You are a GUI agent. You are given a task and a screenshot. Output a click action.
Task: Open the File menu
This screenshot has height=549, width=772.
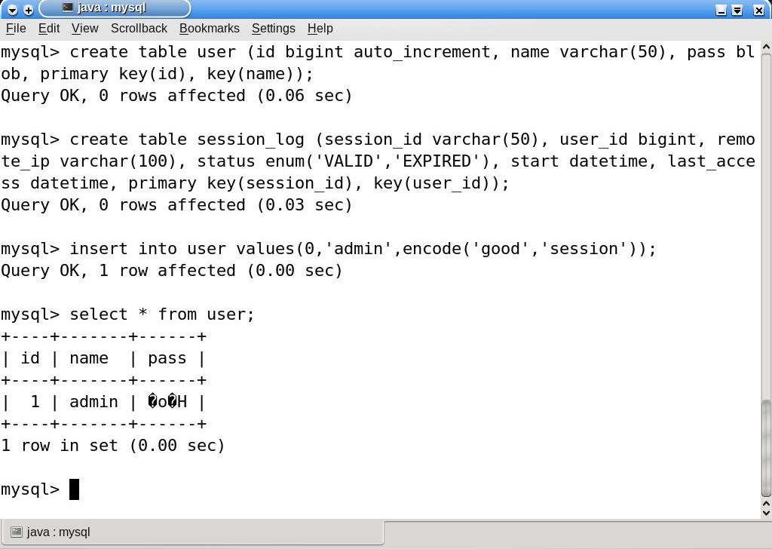pyautogui.click(x=16, y=29)
